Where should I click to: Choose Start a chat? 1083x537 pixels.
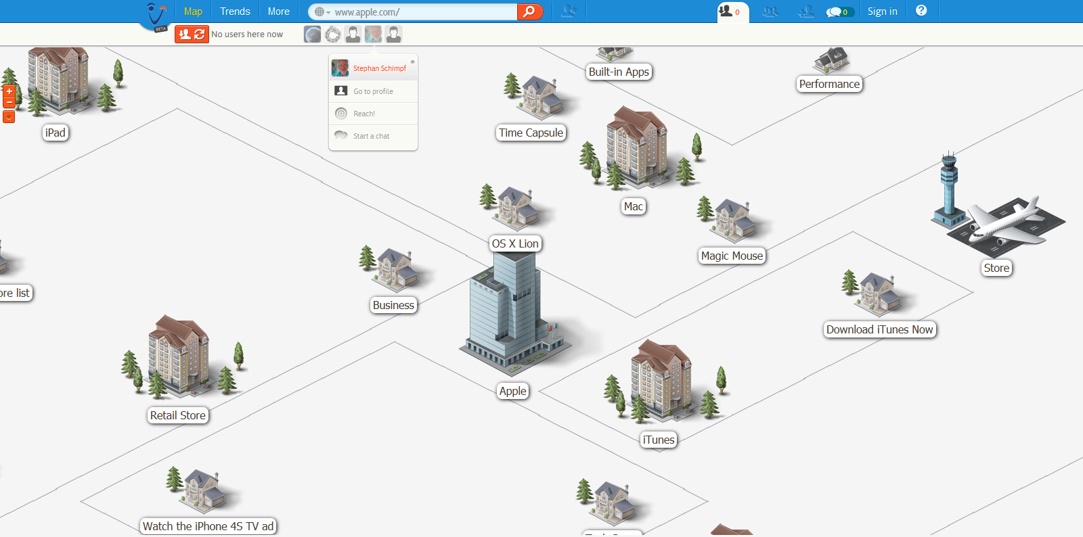373,136
